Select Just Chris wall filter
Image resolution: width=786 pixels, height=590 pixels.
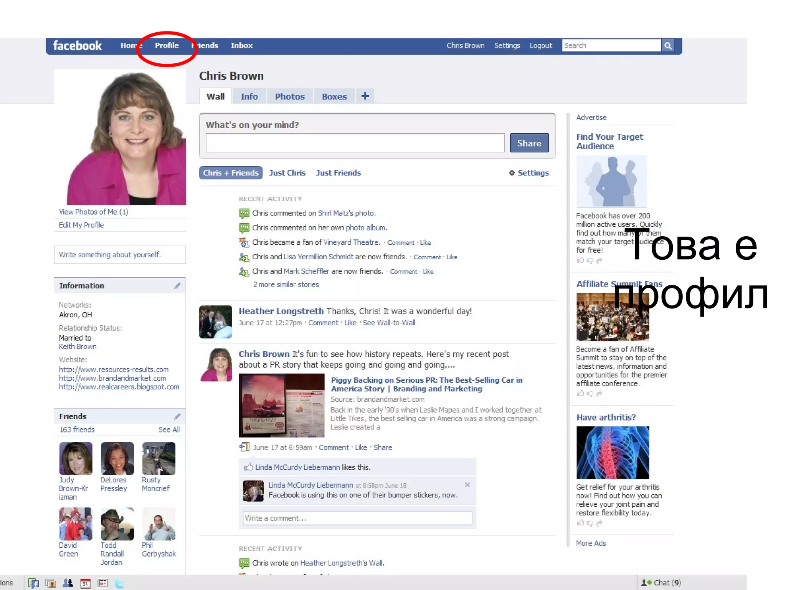(x=287, y=173)
